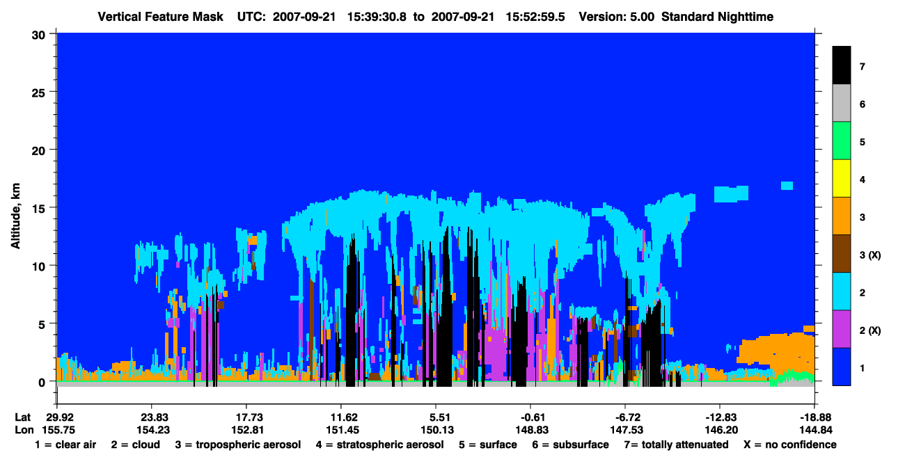Click the y-axis tick label 25
905x464 pixels.
40,92
